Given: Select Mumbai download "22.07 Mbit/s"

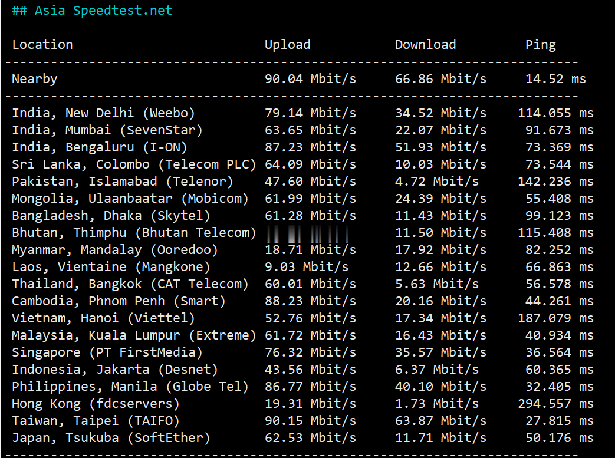Looking at the screenshot, I should [440, 130].
